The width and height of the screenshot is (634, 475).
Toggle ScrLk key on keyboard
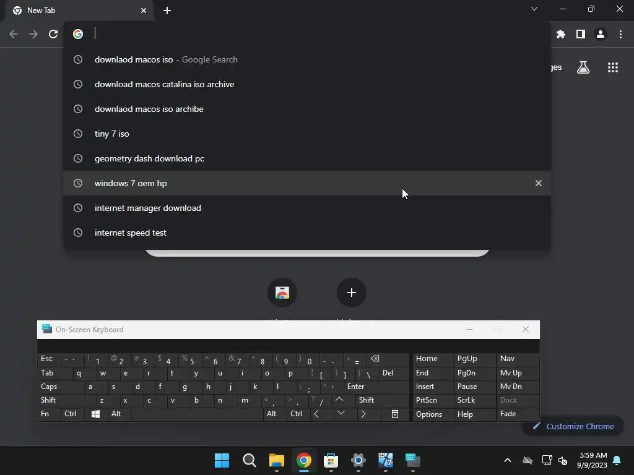[x=475, y=400]
